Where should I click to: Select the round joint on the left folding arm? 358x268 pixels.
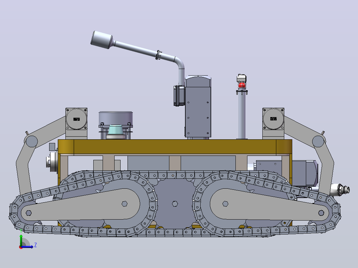tap(32, 141)
